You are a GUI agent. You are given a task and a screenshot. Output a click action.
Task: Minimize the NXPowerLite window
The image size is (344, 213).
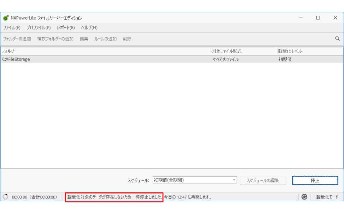tap(301, 18)
